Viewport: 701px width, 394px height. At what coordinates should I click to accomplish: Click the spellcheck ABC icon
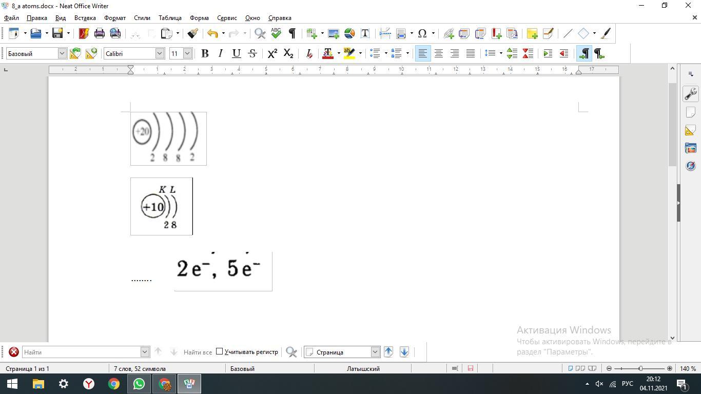pyautogui.click(x=276, y=33)
